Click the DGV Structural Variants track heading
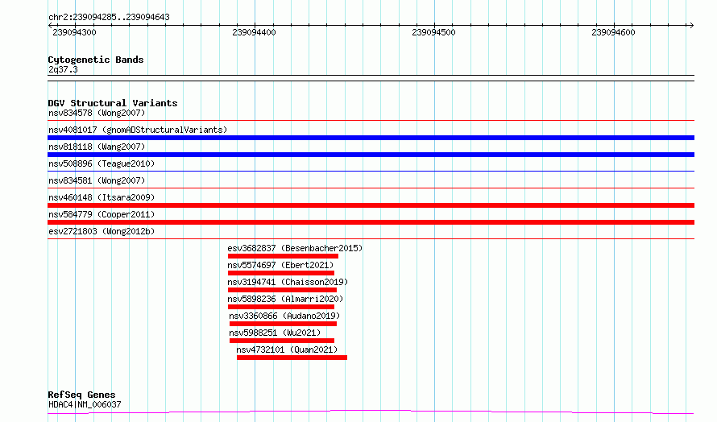This screenshot has width=717, height=422. click(113, 103)
